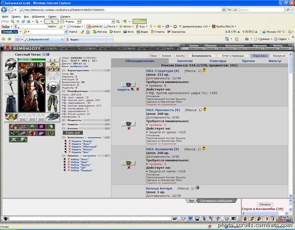
Task: Toggle the Комплекты section checkbox
Action: pos(64,137)
